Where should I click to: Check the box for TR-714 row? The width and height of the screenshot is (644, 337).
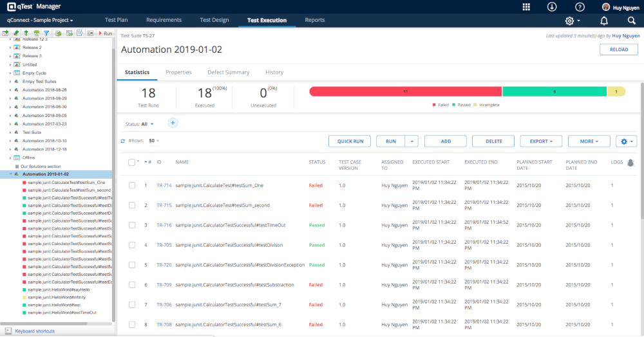[132, 185]
